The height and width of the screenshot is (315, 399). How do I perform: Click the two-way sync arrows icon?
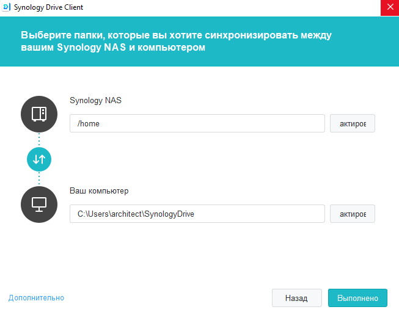39,159
